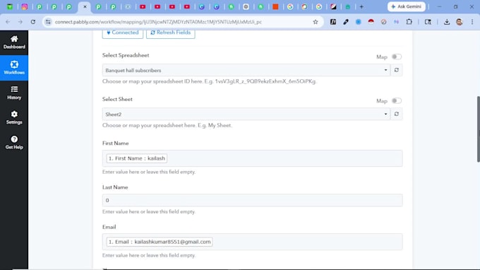Click the red-and-white ball extension icon
This screenshot has width=480, height=270.
[x=371, y=22]
